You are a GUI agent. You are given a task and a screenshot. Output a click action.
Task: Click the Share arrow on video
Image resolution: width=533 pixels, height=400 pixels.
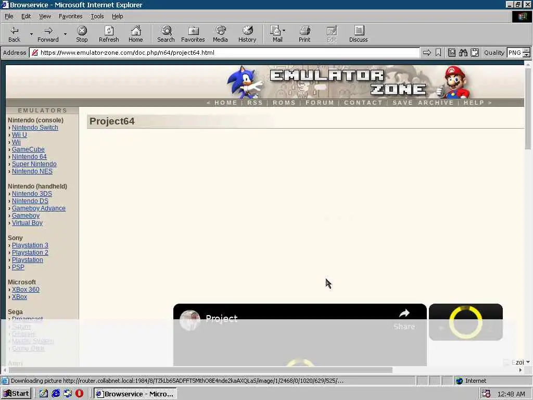pyautogui.click(x=404, y=313)
